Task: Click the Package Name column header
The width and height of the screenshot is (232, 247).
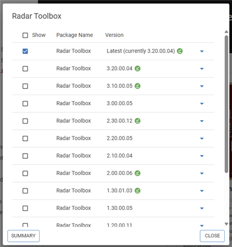Action: (75, 35)
